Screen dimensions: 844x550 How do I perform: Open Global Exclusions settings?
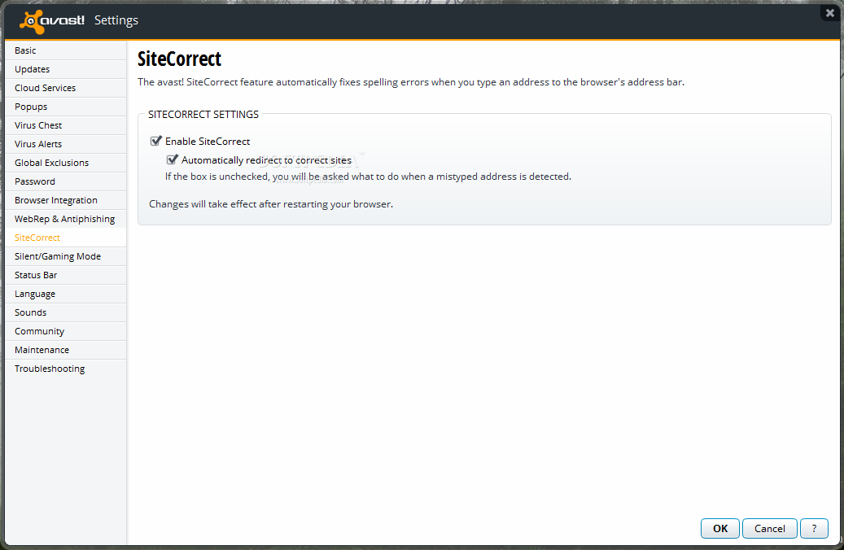(66, 163)
